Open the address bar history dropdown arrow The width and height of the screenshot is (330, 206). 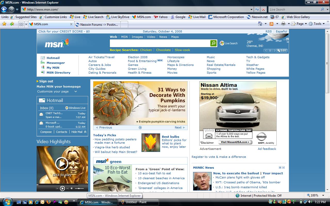(252, 10)
